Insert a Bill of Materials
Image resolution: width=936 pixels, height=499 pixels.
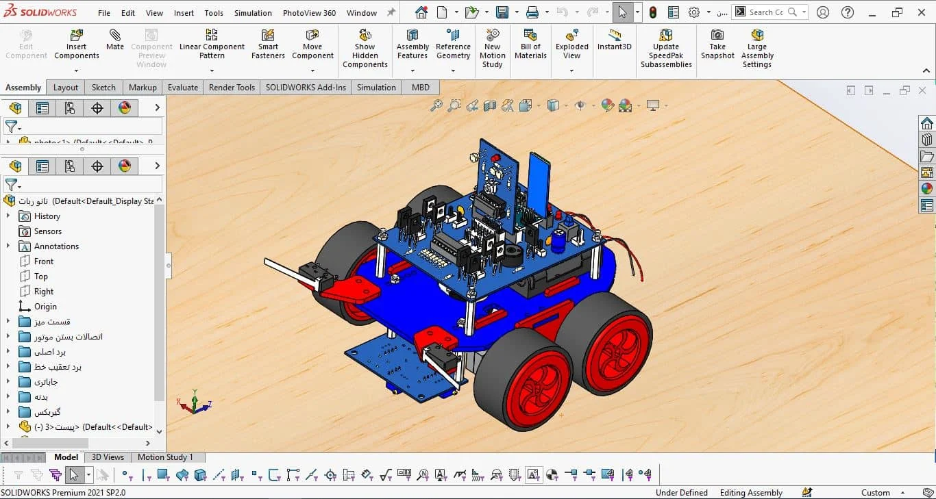530,44
